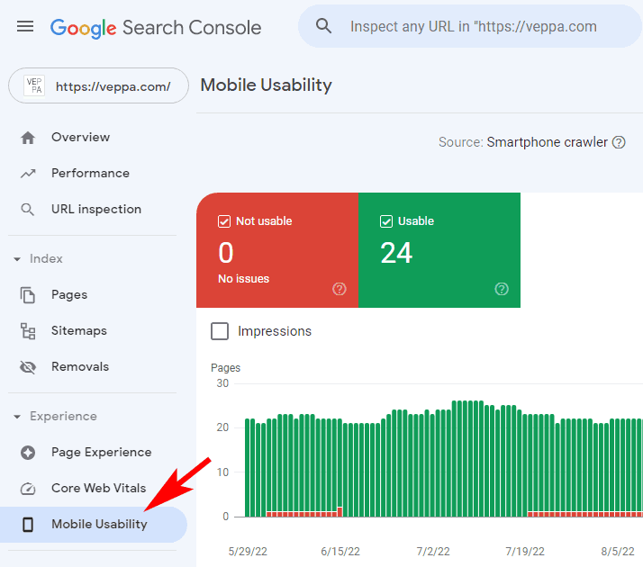Screen dimensions: 643x567
Task: Click the search magnifier icon in URL bar
Action: pos(323,26)
